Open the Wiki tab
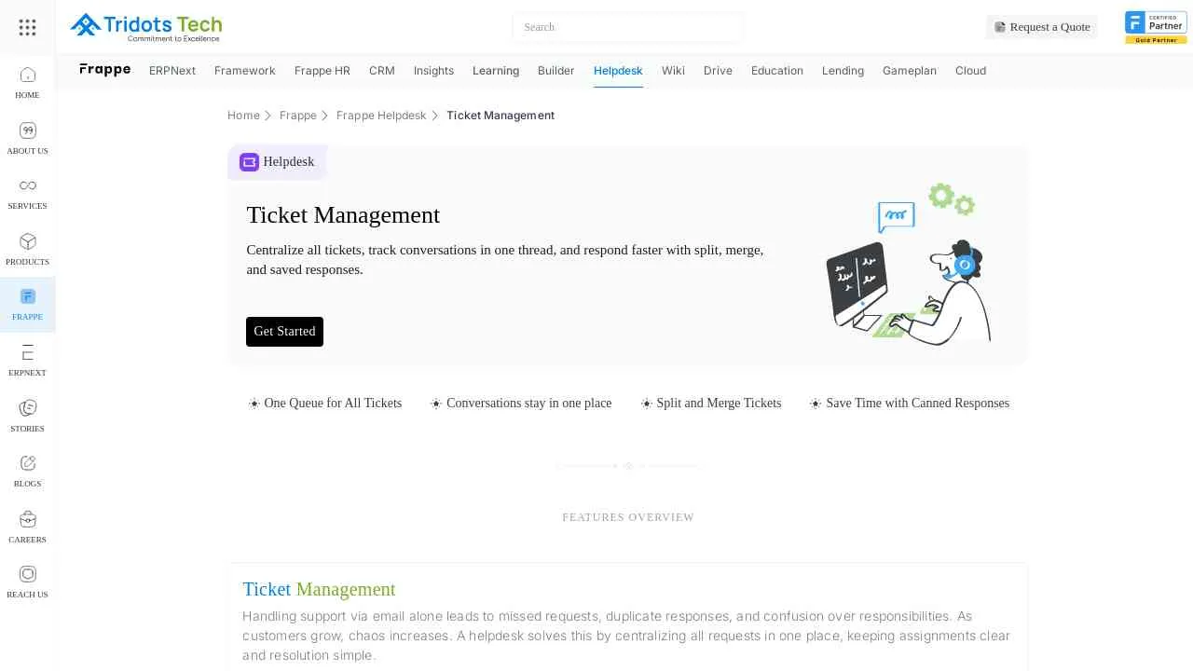The width and height of the screenshot is (1193, 671). (x=673, y=71)
